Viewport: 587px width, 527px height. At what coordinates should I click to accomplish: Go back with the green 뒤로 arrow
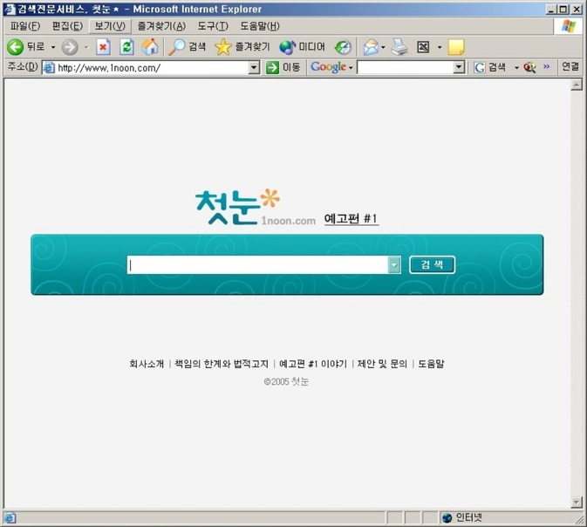point(26,47)
